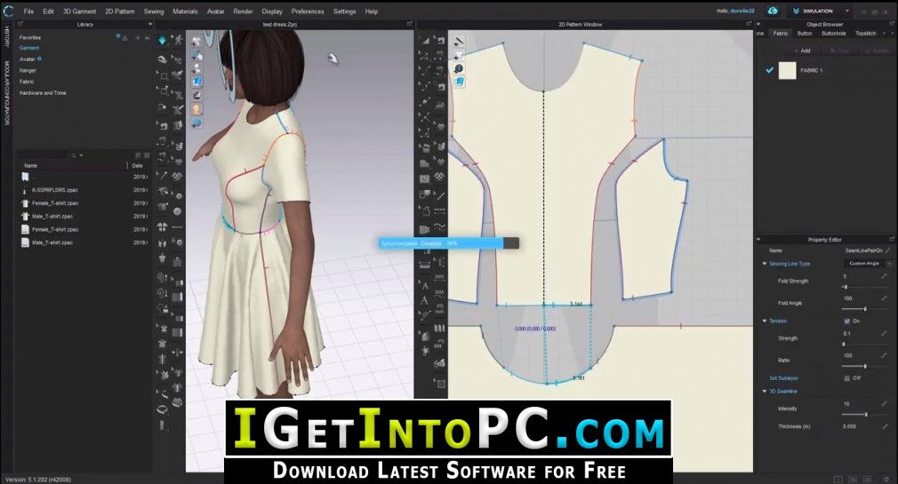Open the Library search filter dropdown arrow
This screenshot has height=484, width=898.
pos(81,155)
